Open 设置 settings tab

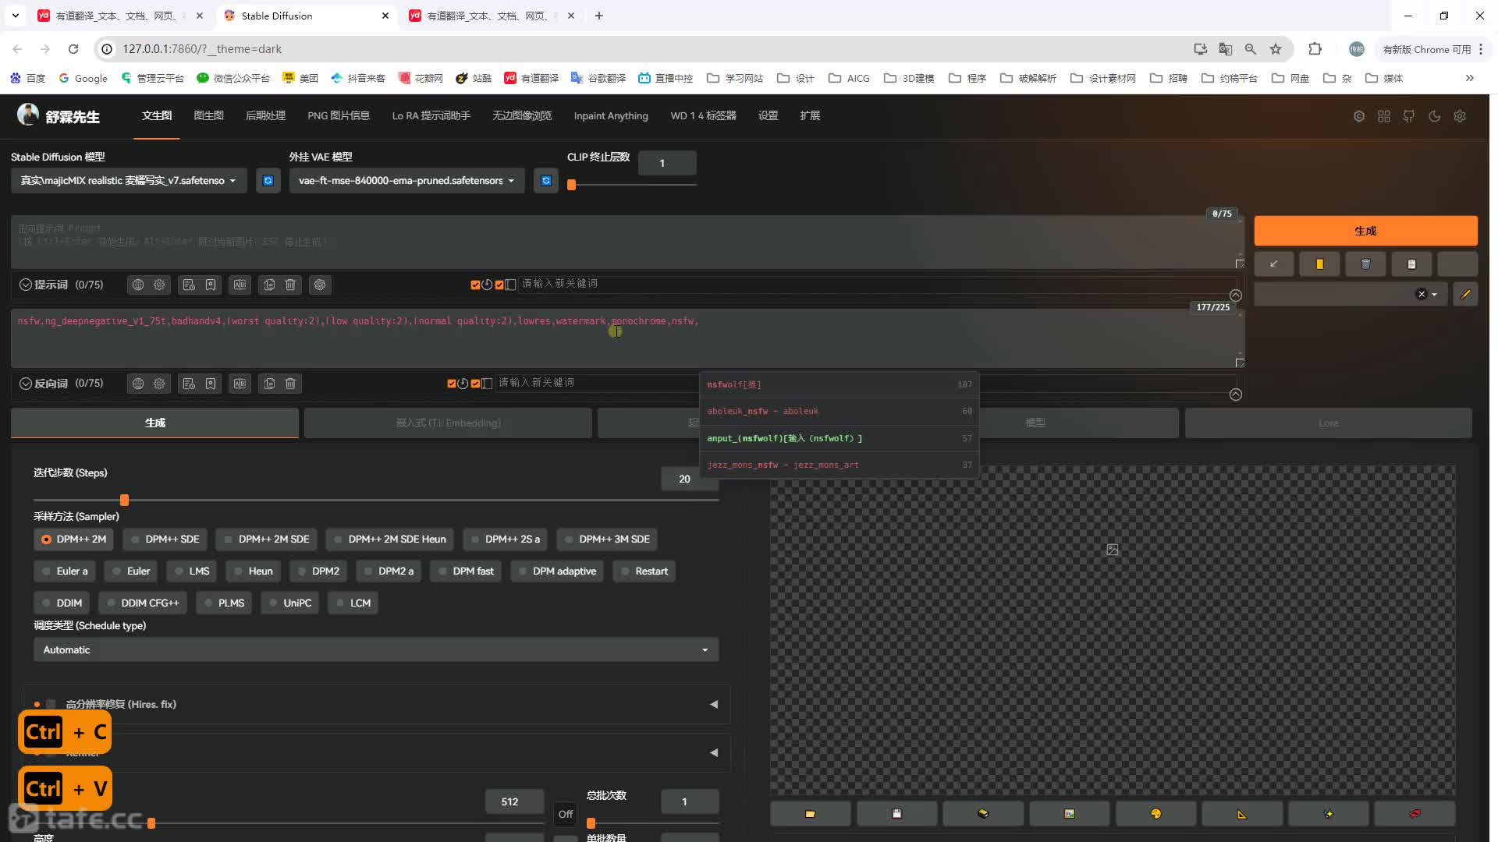pyautogui.click(x=768, y=116)
